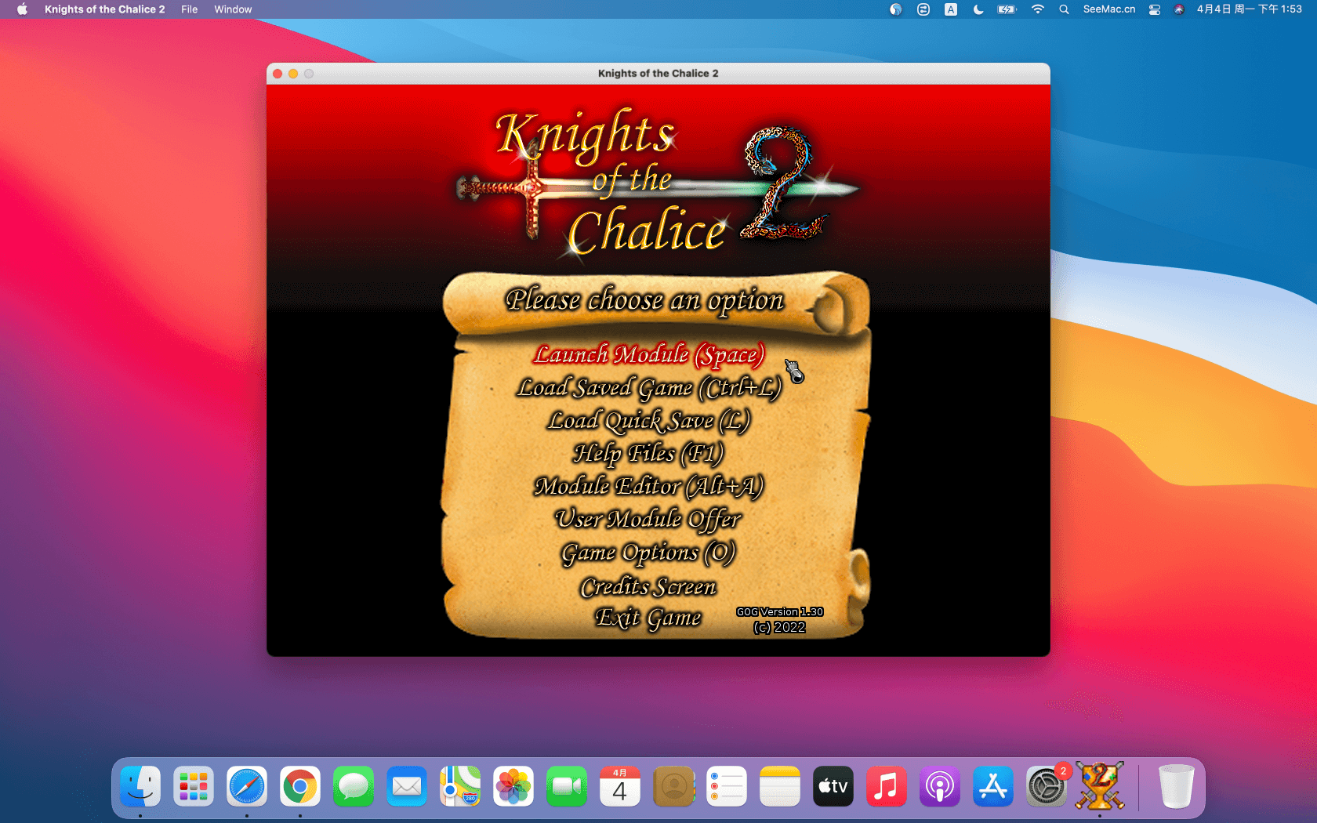This screenshot has width=1317, height=823.
Task: Select Launch Module (Space) option
Action: tap(648, 355)
